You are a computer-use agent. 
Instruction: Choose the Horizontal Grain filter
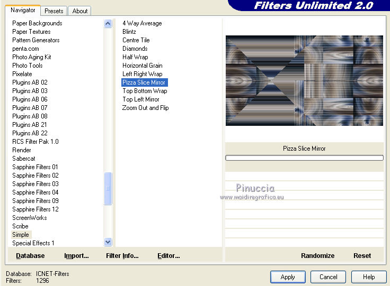(142, 66)
